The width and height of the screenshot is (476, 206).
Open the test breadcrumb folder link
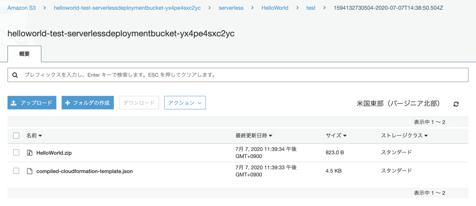coord(311,8)
